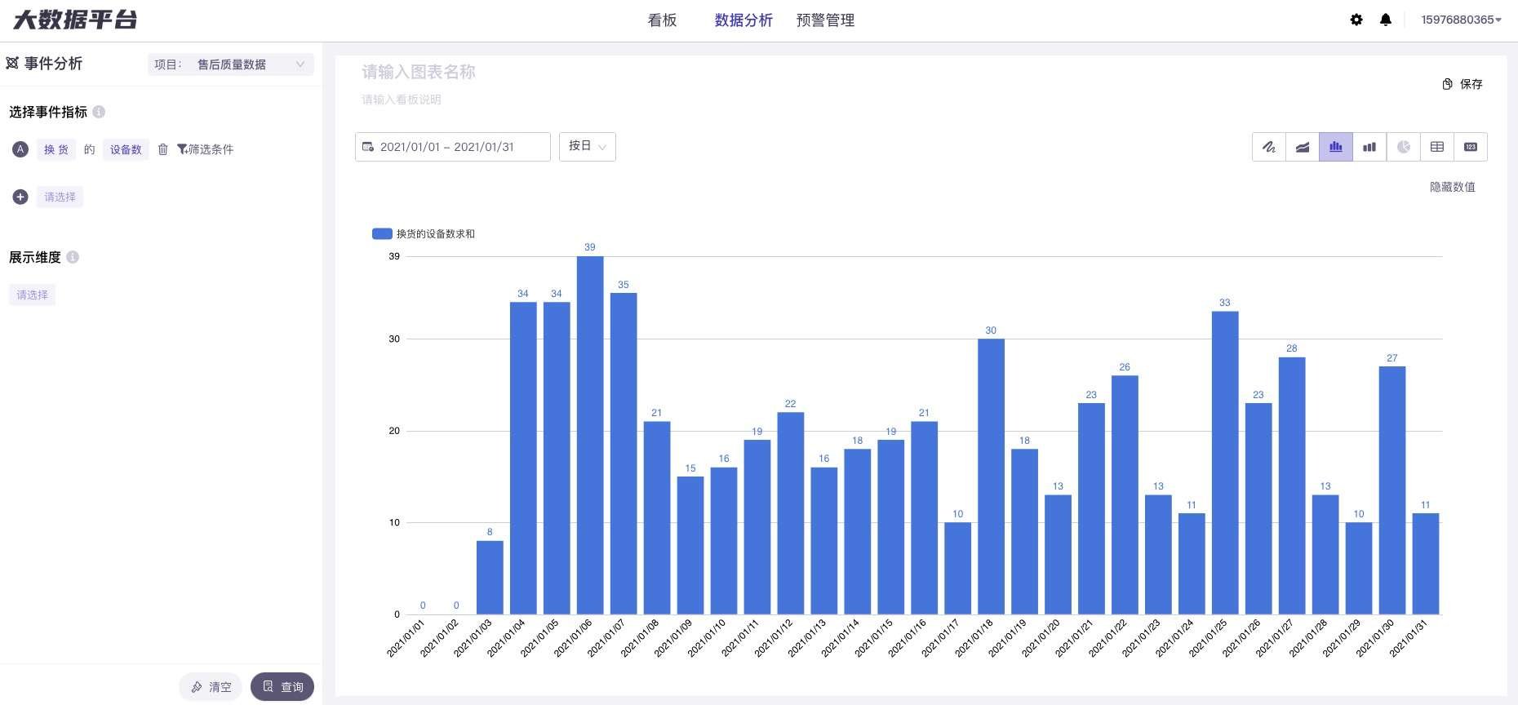Select the bar chart view icon
1518x705 pixels.
click(x=1336, y=147)
